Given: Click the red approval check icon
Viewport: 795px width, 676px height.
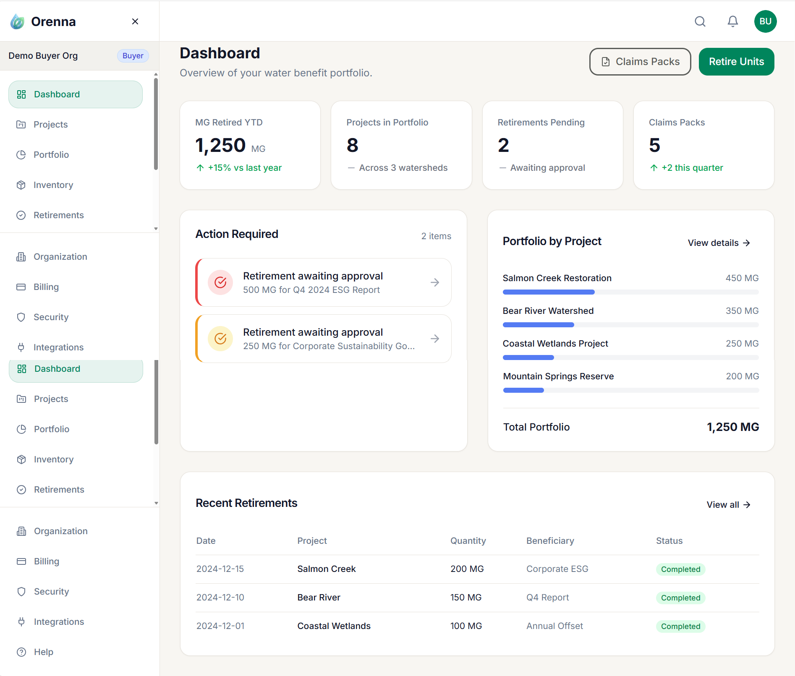Looking at the screenshot, I should coord(220,282).
